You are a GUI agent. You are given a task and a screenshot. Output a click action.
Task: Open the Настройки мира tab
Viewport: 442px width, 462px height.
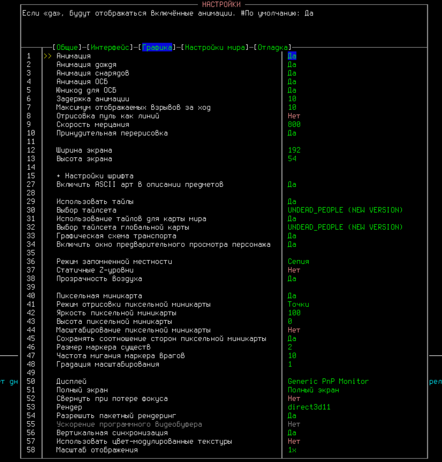(x=215, y=47)
